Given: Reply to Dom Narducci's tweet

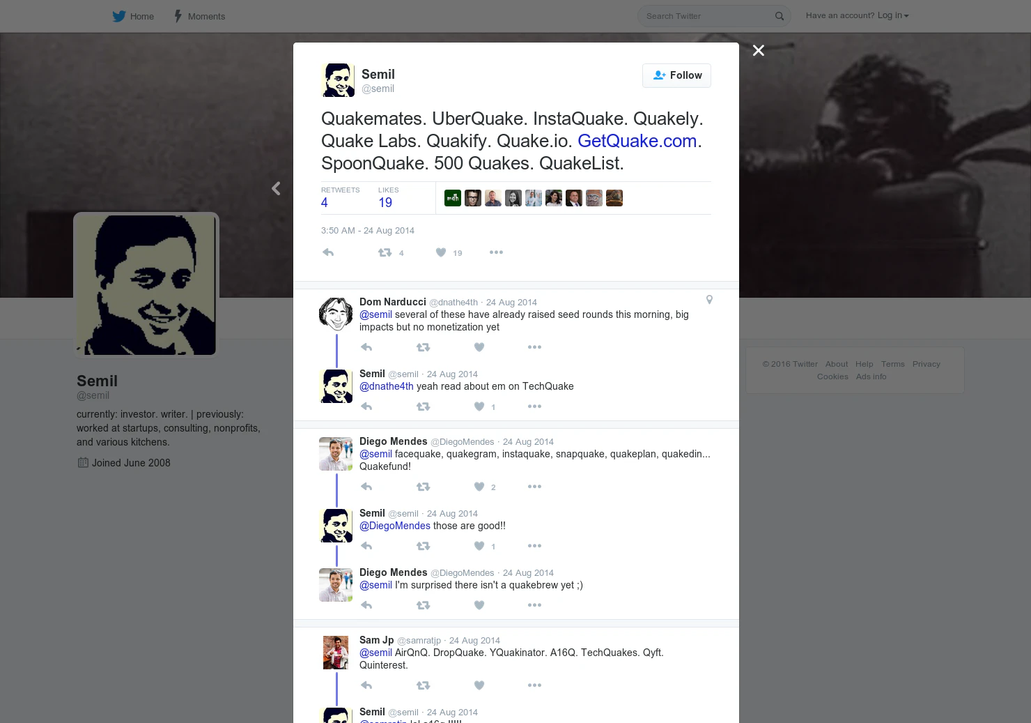Looking at the screenshot, I should (x=366, y=347).
